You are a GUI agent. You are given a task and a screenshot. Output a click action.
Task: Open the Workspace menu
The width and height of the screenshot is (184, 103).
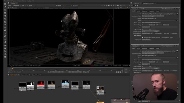tap(13, 1)
